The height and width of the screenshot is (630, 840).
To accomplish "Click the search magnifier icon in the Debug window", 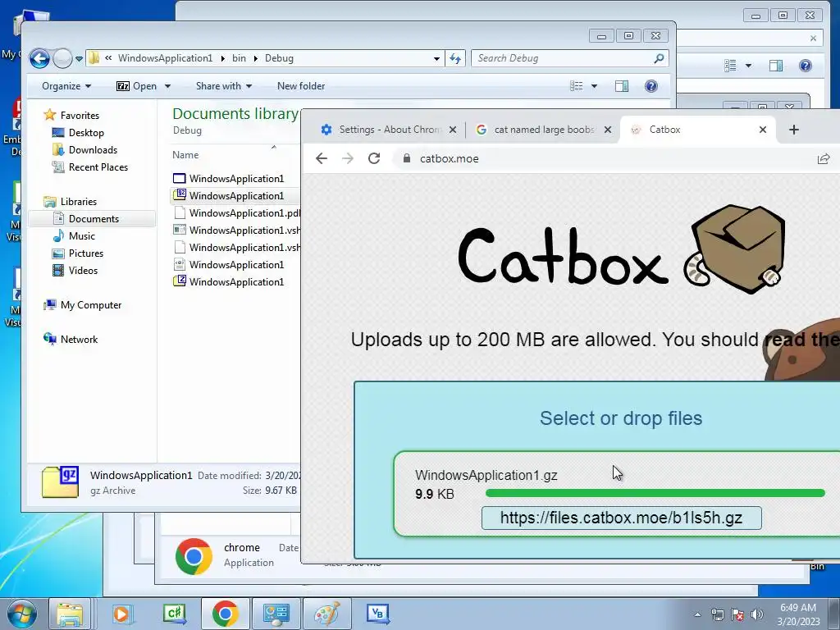I will (x=659, y=58).
